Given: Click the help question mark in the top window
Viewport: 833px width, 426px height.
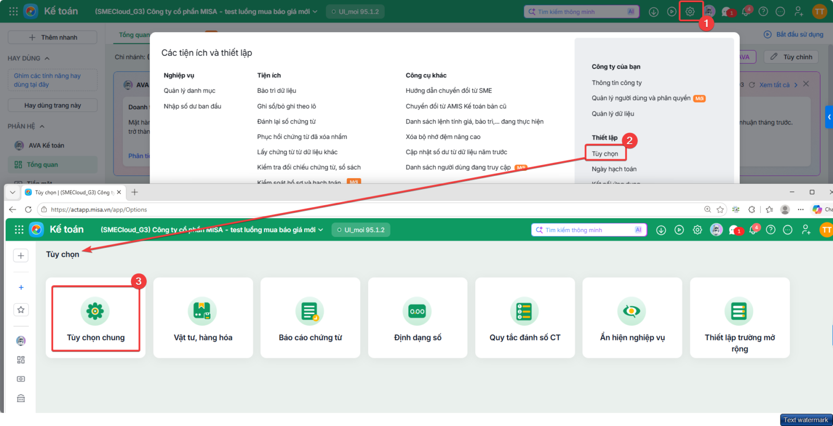Looking at the screenshot, I should pos(763,11).
